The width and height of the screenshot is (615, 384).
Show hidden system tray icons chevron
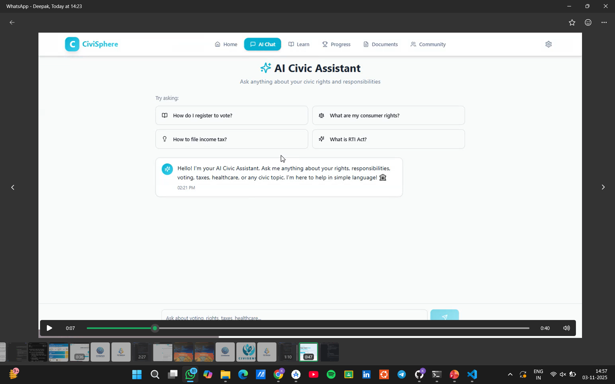click(x=510, y=374)
